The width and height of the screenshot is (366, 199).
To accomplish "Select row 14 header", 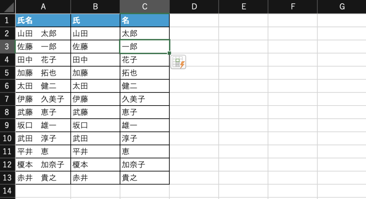I will 8,191.
